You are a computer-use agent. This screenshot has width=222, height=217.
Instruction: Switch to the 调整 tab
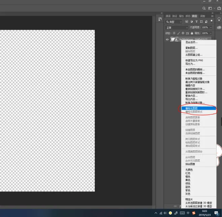202,16
